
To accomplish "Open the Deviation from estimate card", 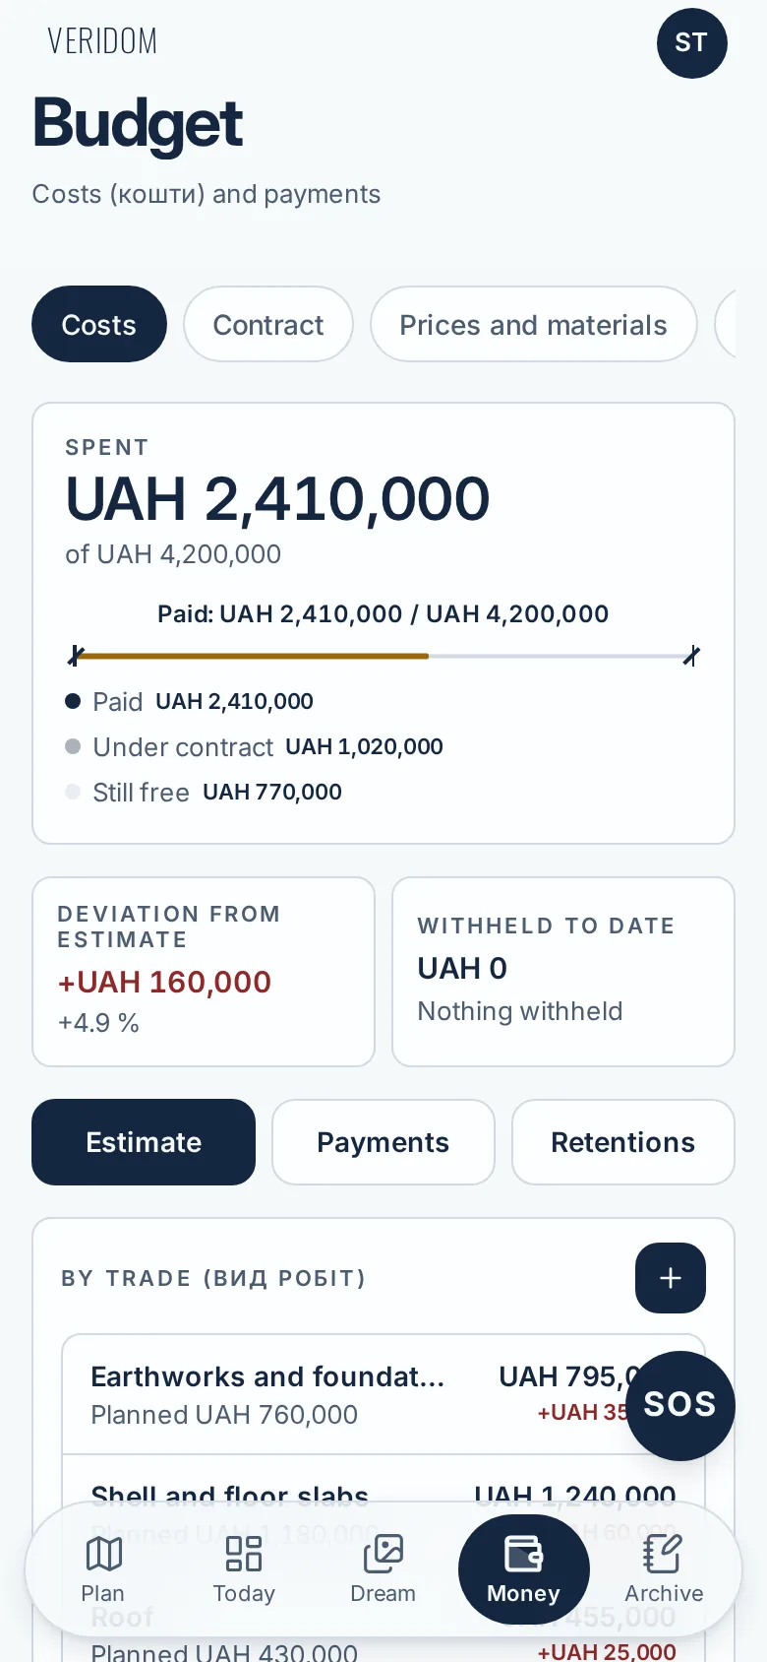I will [204, 972].
